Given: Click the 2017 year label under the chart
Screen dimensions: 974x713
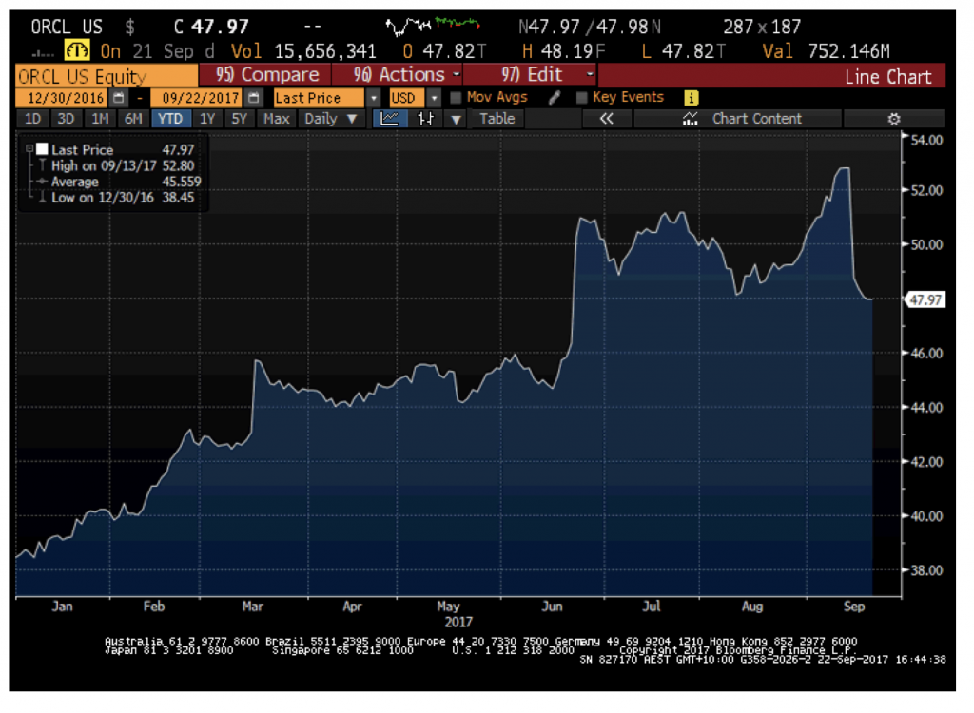Looking at the screenshot, I should (458, 622).
